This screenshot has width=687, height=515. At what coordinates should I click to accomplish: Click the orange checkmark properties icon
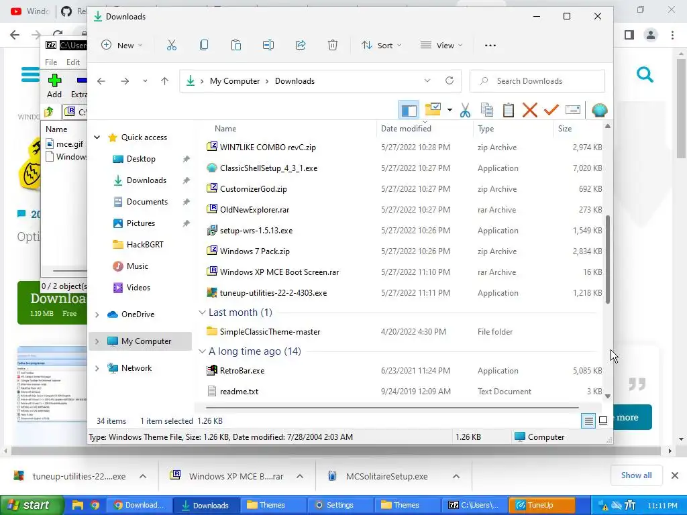[x=551, y=109]
